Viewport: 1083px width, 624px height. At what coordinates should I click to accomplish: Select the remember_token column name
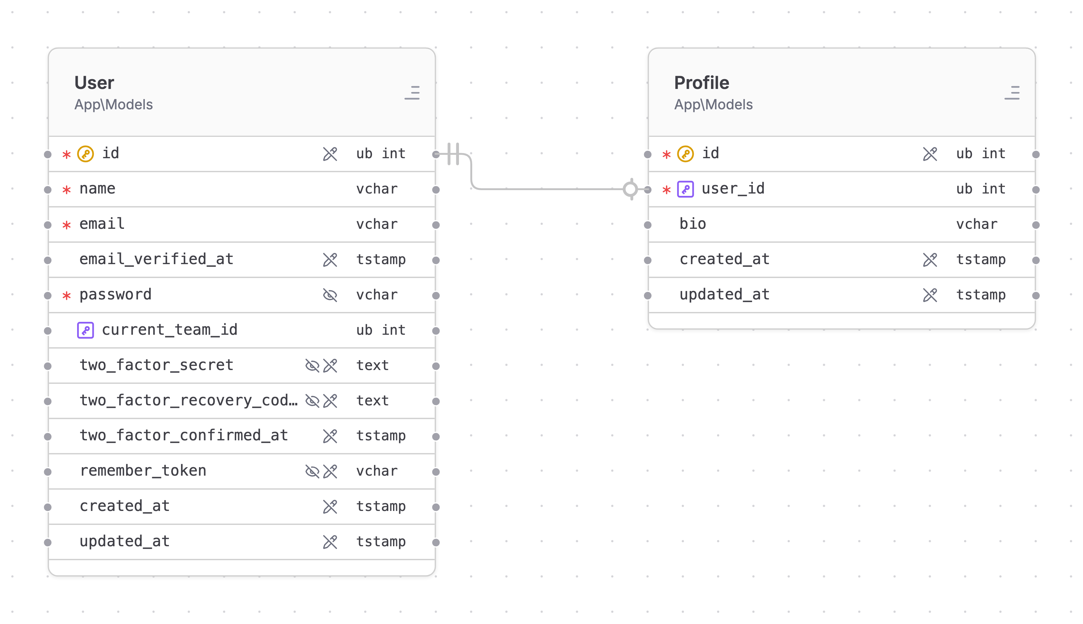(143, 471)
